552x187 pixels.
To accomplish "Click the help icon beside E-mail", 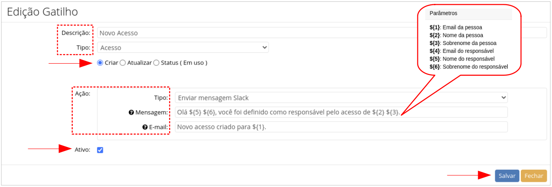I will click(145, 127).
